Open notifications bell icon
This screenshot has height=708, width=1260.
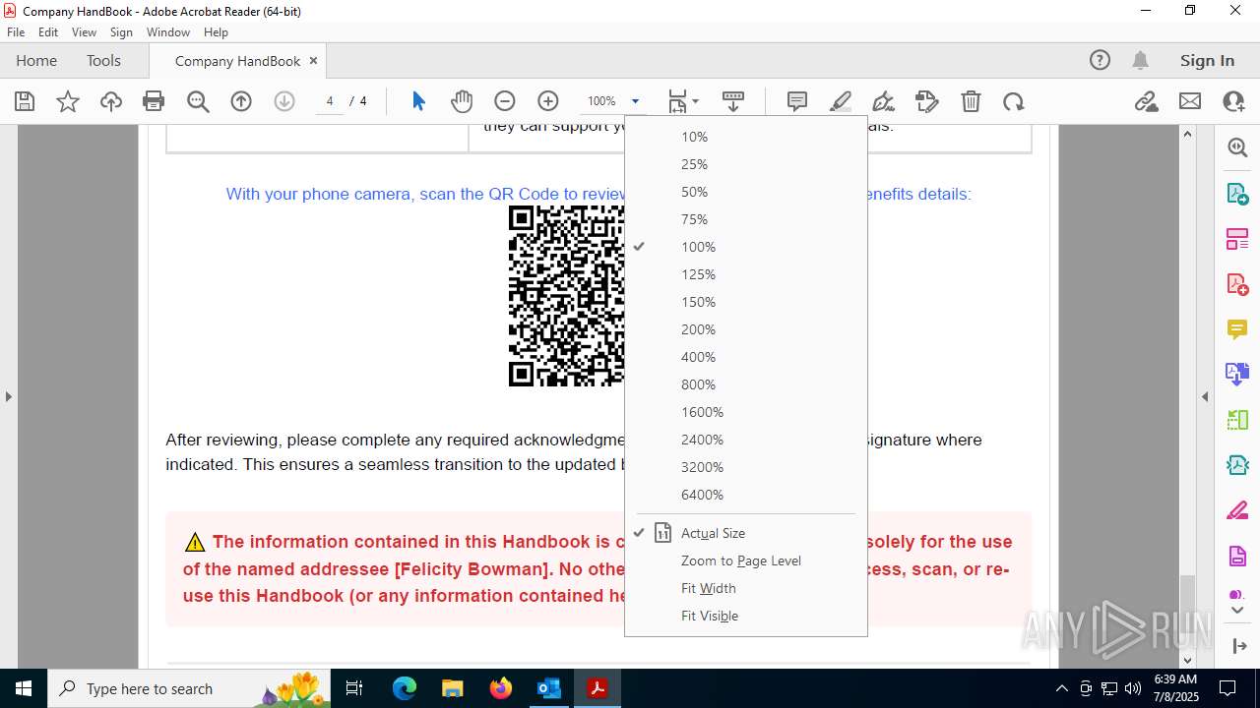point(1140,60)
